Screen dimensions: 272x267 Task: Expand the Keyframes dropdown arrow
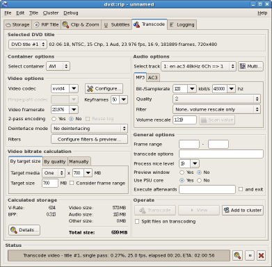(x=124, y=99)
